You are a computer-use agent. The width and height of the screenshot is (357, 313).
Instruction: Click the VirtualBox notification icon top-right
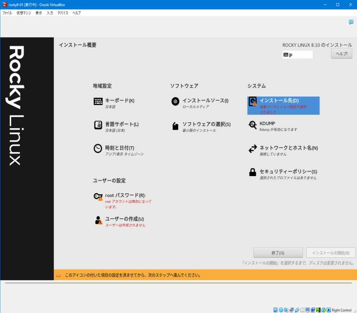351,22
